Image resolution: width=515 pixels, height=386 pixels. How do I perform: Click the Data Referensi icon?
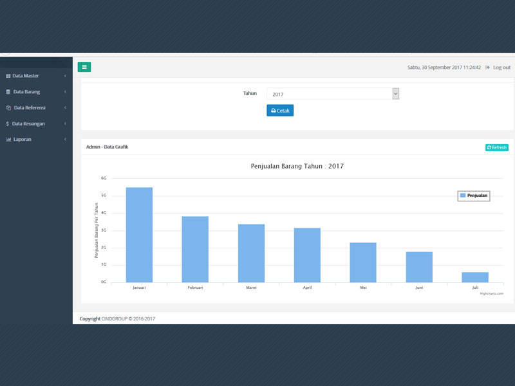(8, 108)
